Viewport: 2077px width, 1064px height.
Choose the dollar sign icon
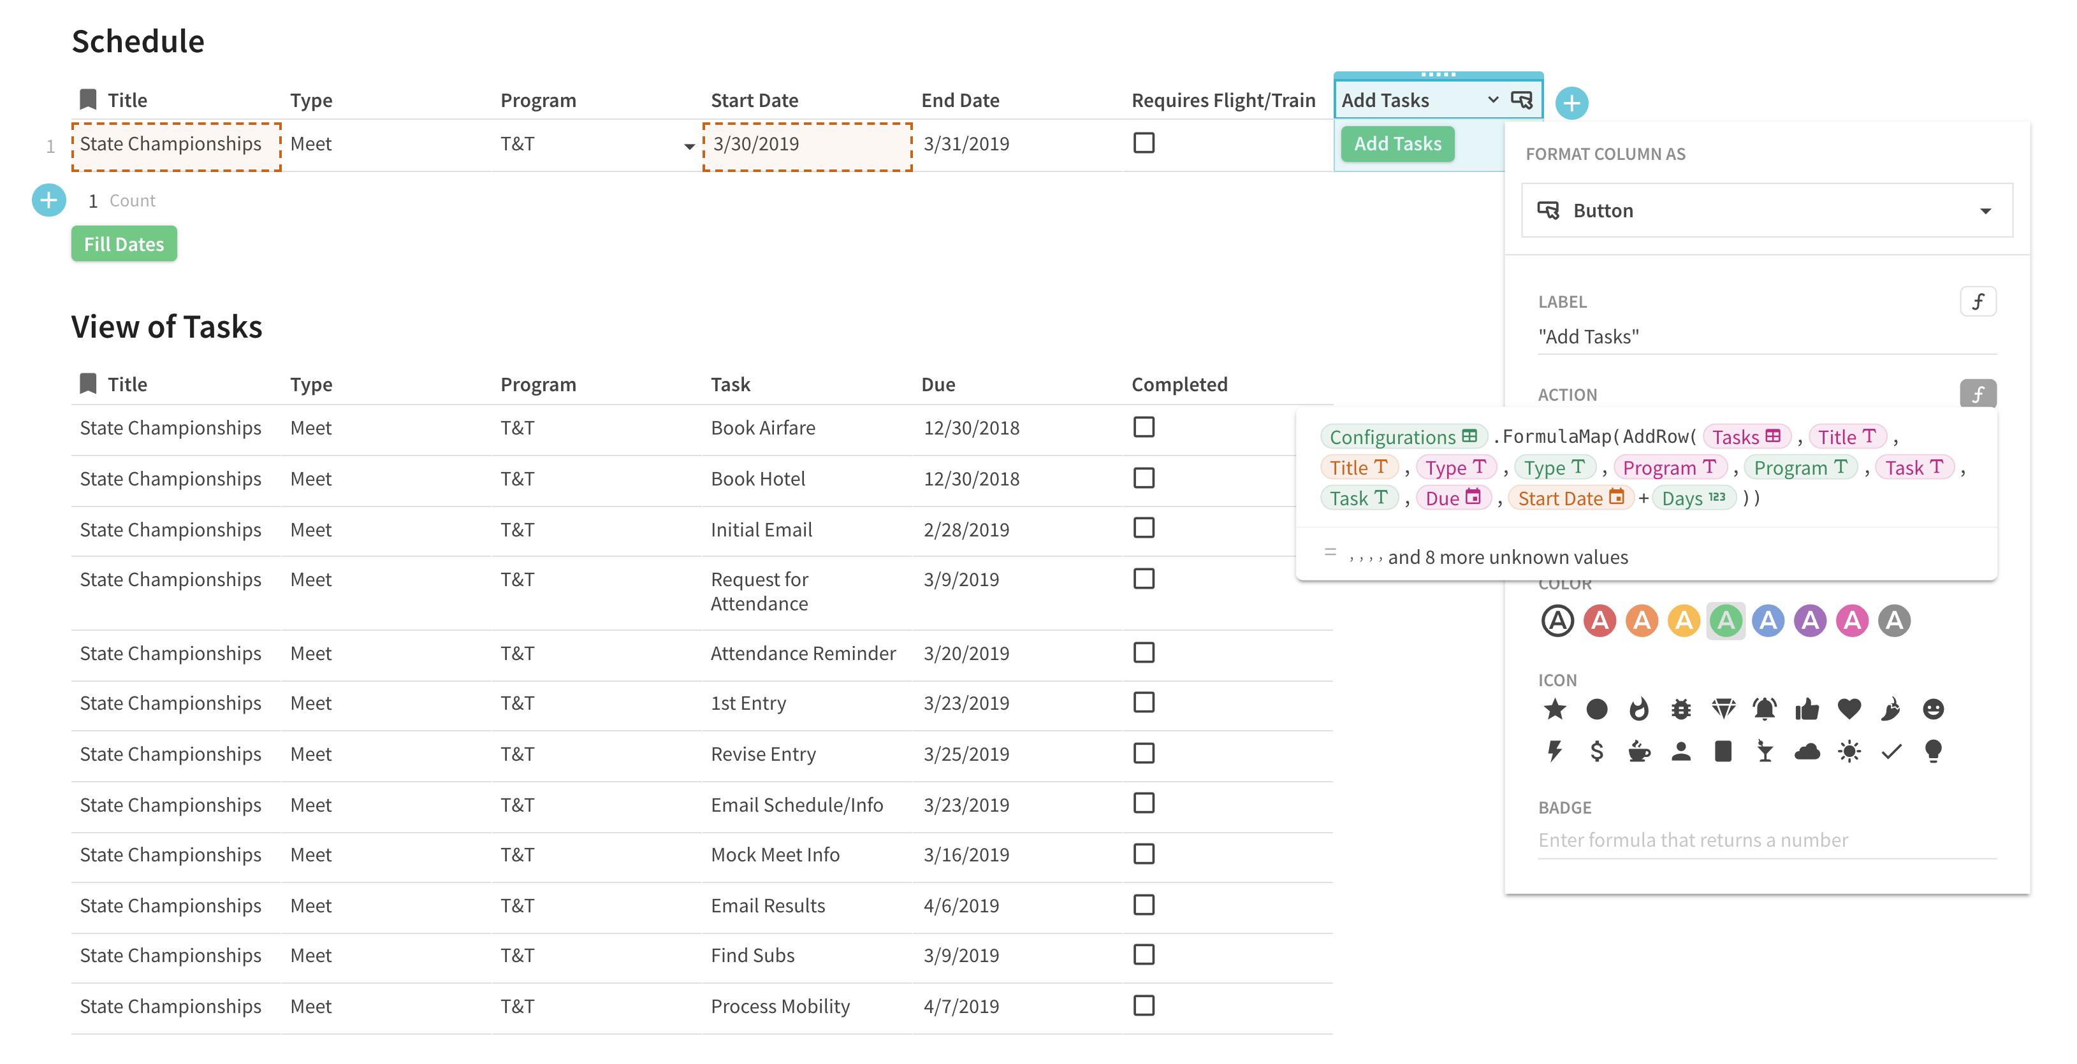coord(1596,751)
